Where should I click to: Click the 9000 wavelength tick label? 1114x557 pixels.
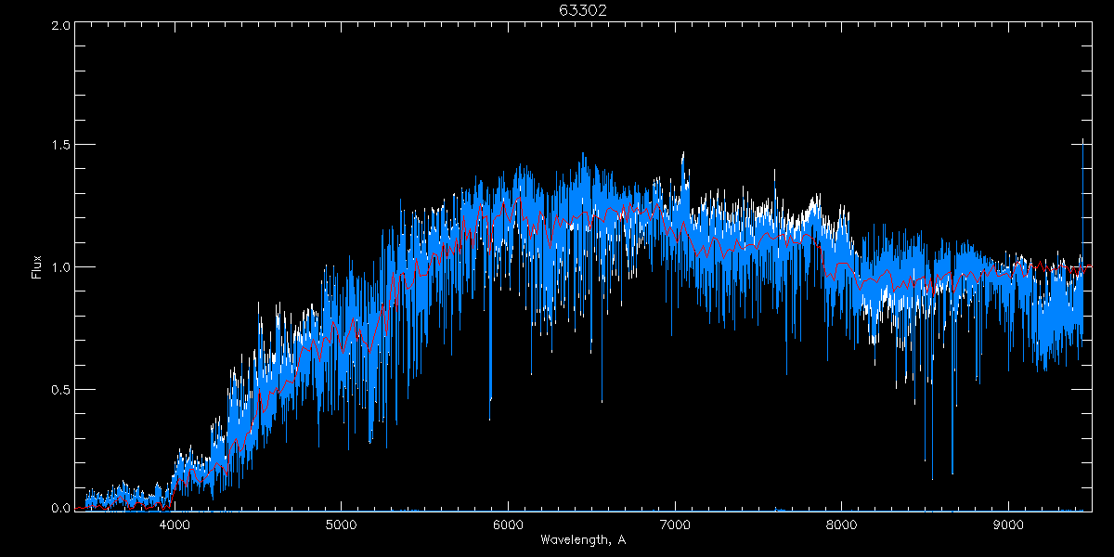[x=1008, y=524]
